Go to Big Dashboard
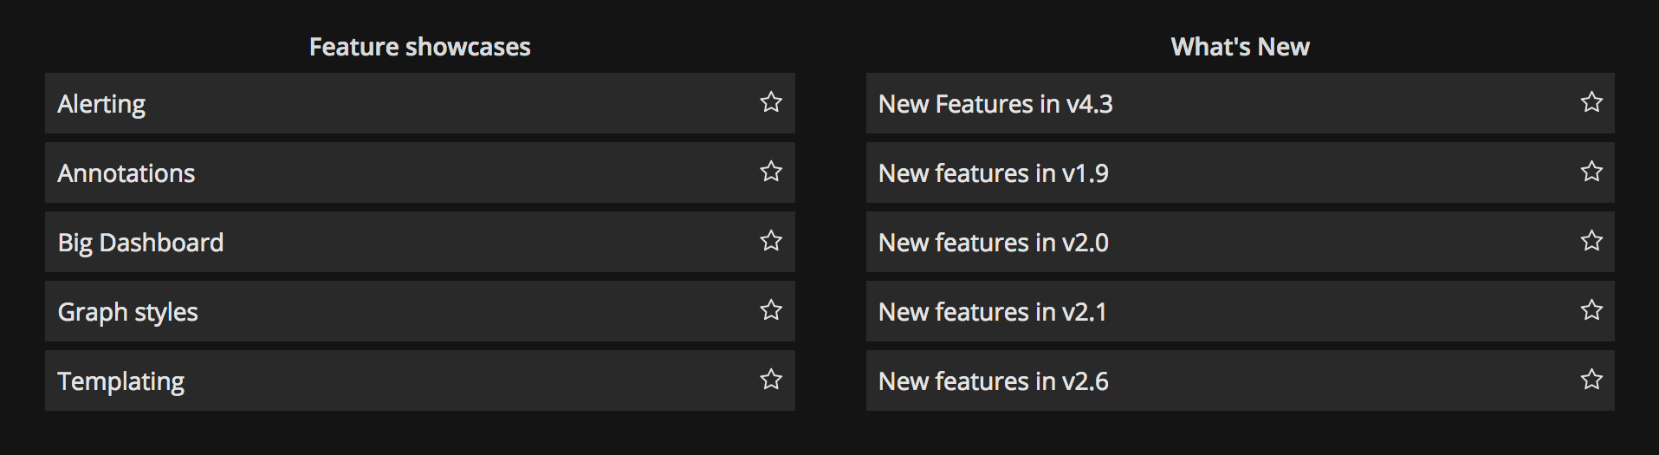This screenshot has height=455, width=1659. pos(140,243)
